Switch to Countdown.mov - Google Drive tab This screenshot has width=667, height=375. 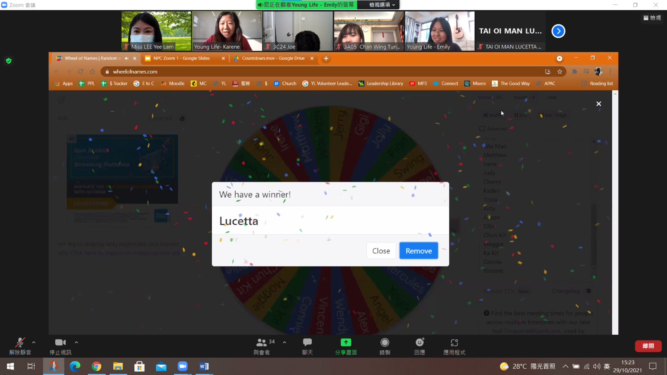[x=273, y=58]
